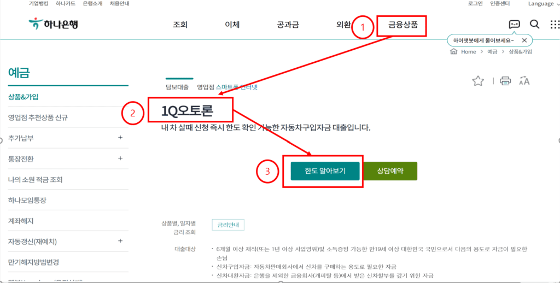Close the chatbot tooltip bubble
The image size is (560, 283).
click(x=524, y=40)
